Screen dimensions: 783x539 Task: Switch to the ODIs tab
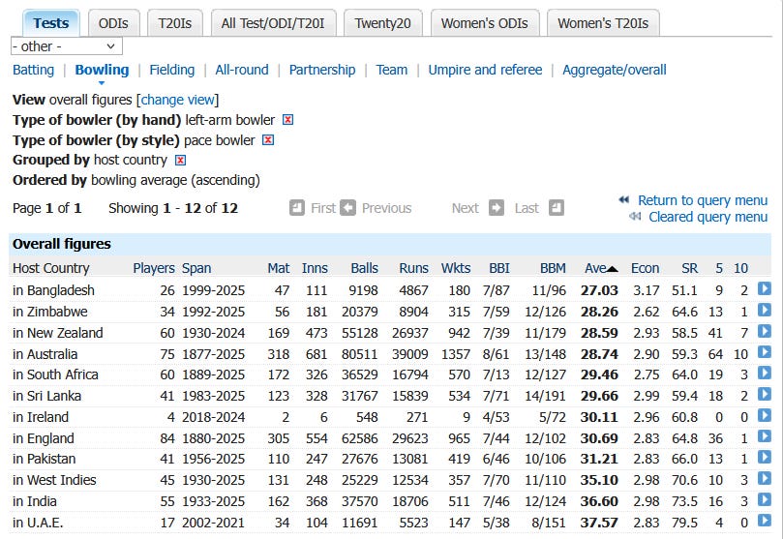point(113,23)
